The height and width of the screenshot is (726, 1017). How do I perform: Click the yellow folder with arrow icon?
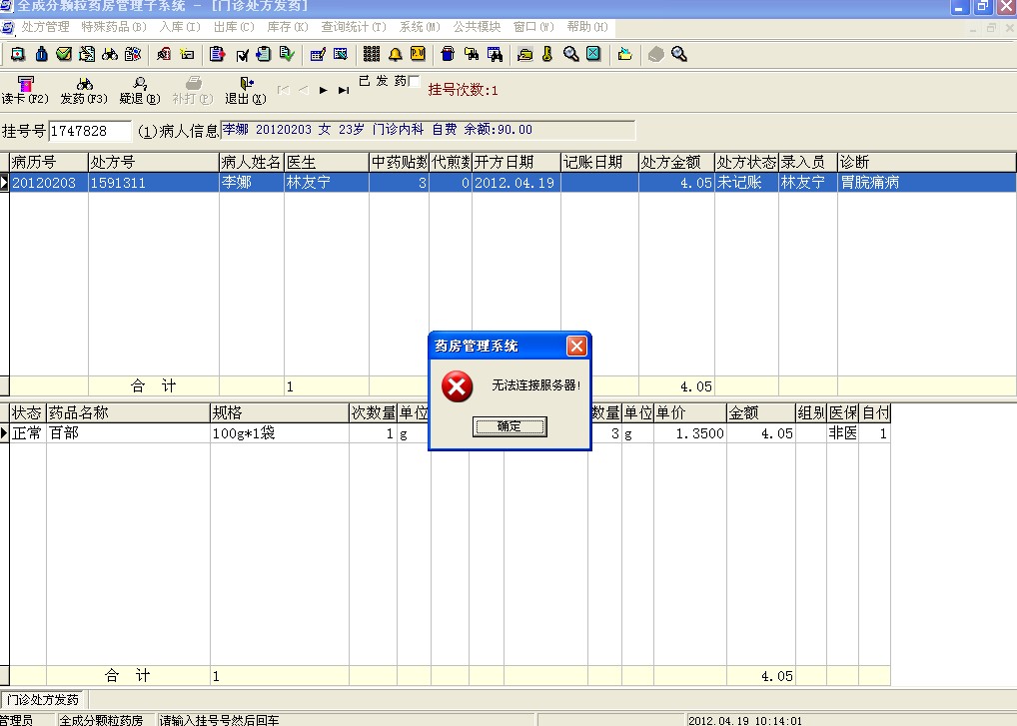[624, 55]
